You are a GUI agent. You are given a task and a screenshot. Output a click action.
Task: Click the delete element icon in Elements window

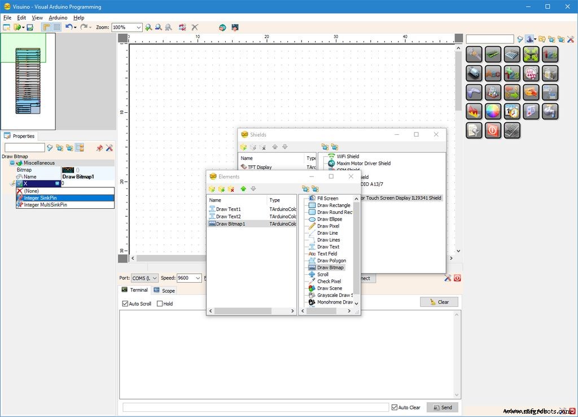pos(231,188)
